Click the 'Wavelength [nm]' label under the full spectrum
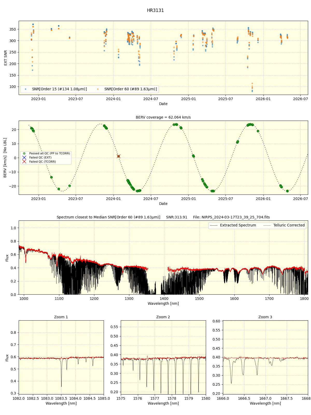The image size is (311, 415). (x=163, y=304)
